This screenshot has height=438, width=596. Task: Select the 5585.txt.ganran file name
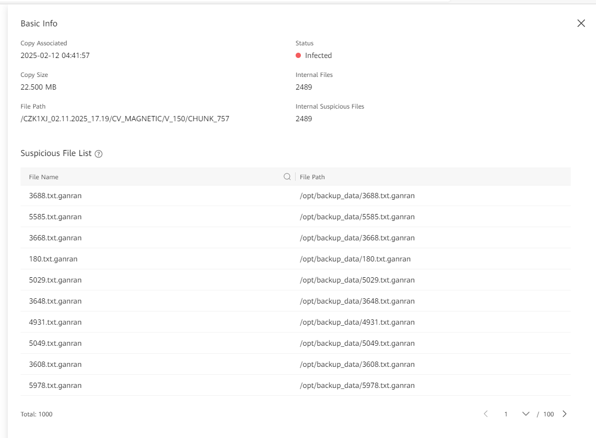click(55, 217)
